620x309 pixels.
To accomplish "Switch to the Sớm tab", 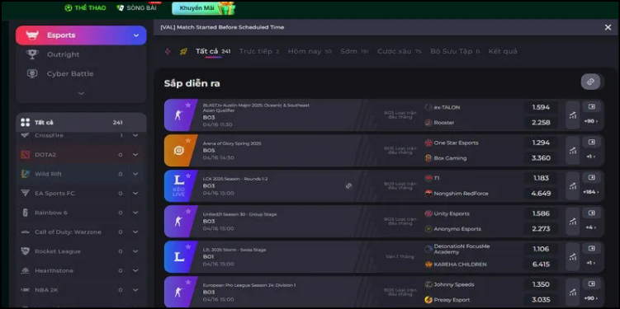I will point(354,51).
